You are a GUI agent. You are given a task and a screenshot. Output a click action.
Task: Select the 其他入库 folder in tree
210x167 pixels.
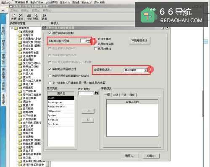28,84
